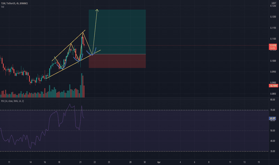Screen dimensions: 279x165
Task: Click the 15 date label on time axis
Action: click(x=259, y=162)
